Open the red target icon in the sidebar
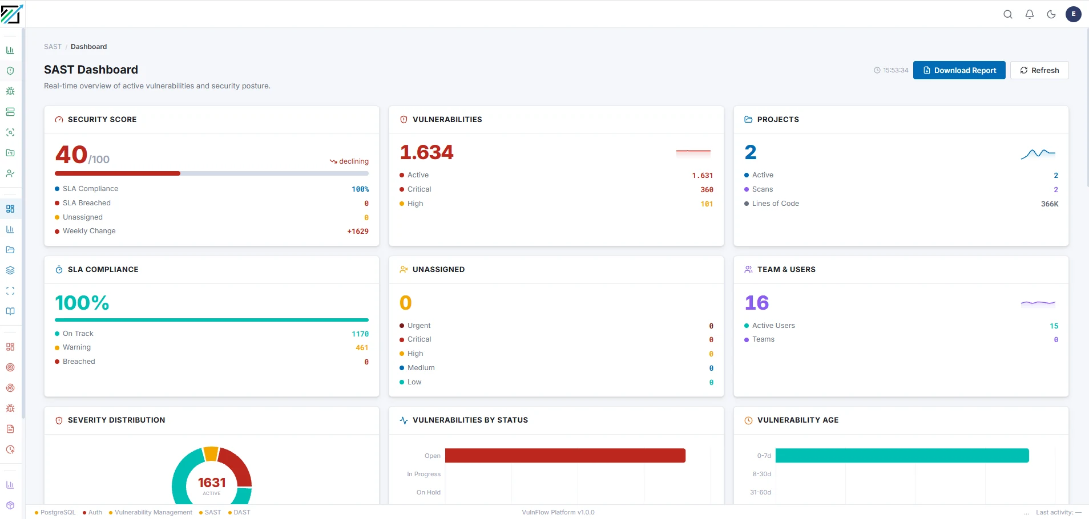The image size is (1089, 519). [x=10, y=367]
